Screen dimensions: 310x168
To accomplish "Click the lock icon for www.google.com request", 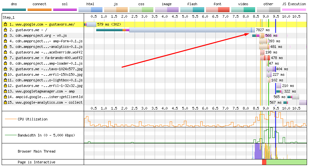I will point(6,24).
